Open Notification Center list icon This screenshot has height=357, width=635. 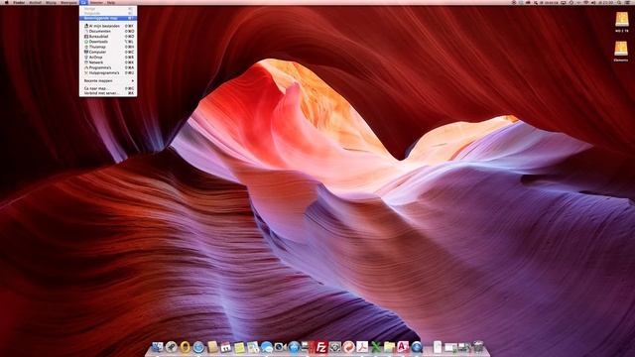pyautogui.click(x=628, y=2)
